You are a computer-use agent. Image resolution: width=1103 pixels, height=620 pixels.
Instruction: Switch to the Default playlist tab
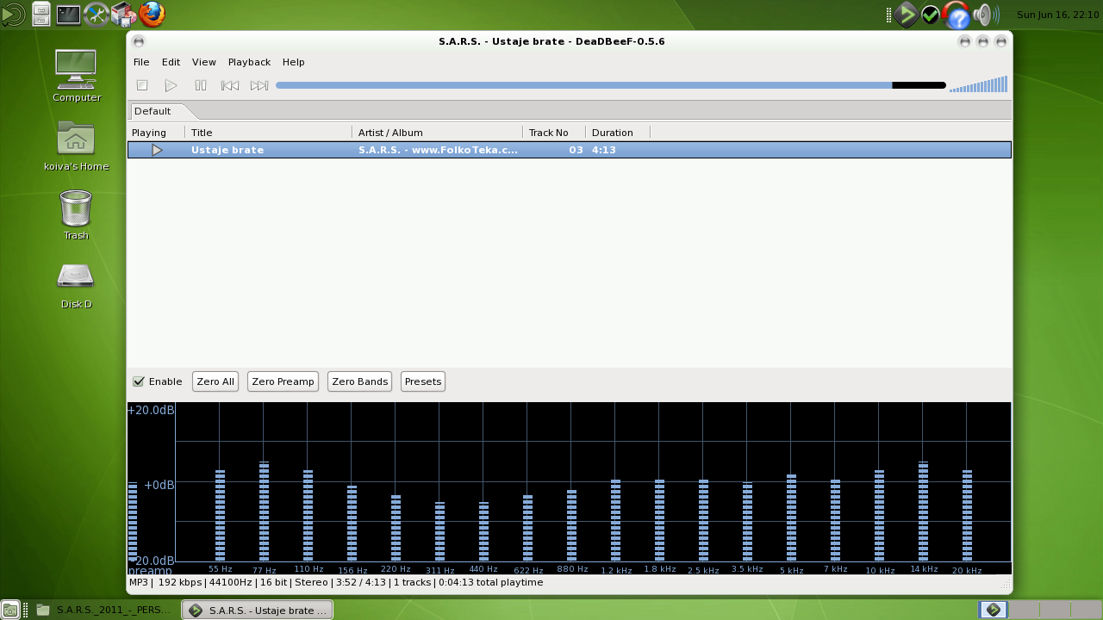coord(153,111)
